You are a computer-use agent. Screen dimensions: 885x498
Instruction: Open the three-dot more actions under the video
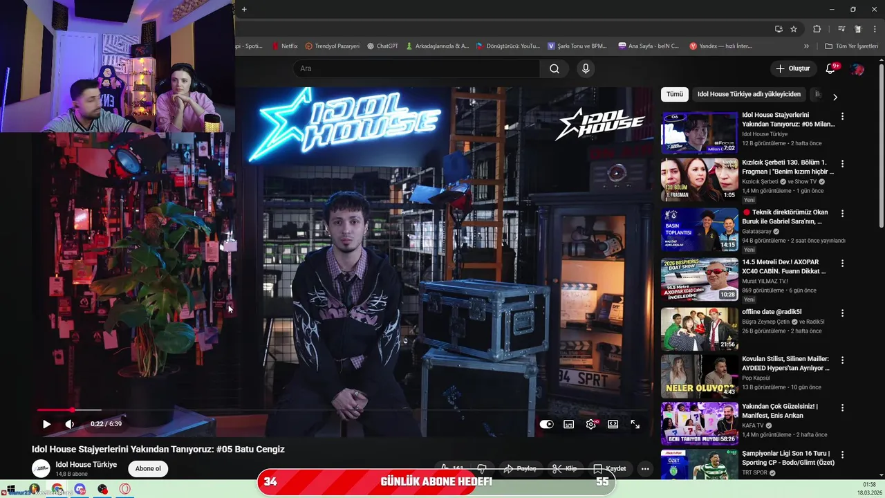(x=645, y=468)
